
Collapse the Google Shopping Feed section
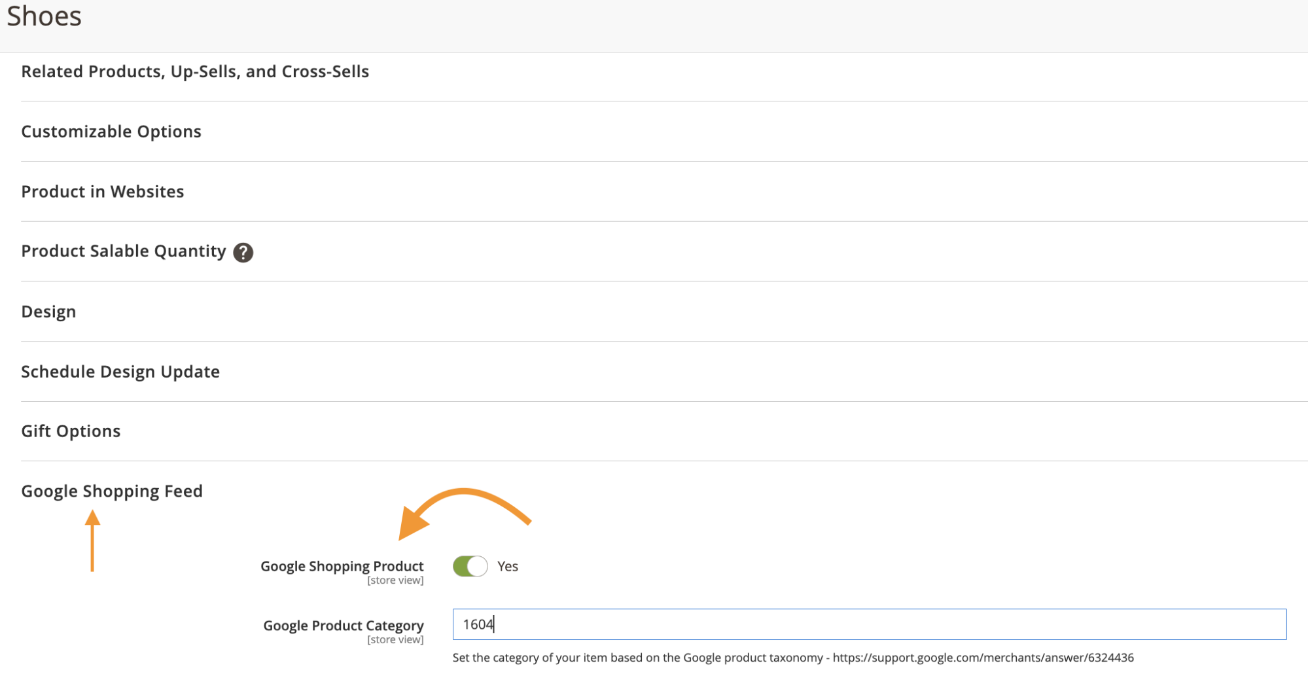pos(112,491)
